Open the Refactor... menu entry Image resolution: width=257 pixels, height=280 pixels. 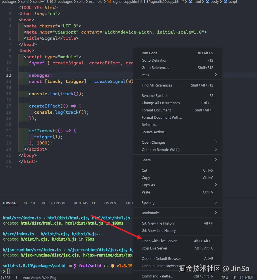click(x=177, y=125)
